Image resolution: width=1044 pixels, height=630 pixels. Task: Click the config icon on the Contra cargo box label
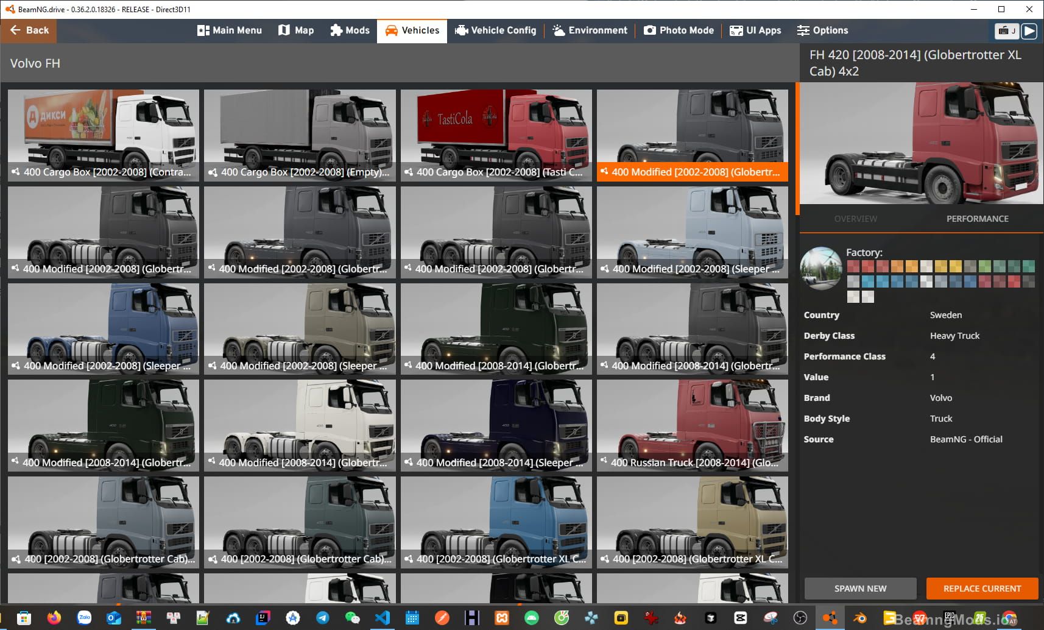15,172
